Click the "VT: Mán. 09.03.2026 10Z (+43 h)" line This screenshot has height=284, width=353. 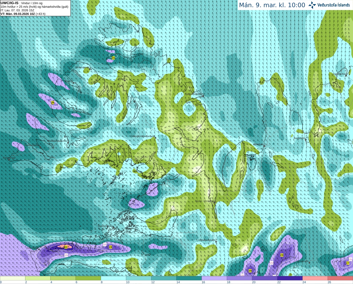[23, 14]
